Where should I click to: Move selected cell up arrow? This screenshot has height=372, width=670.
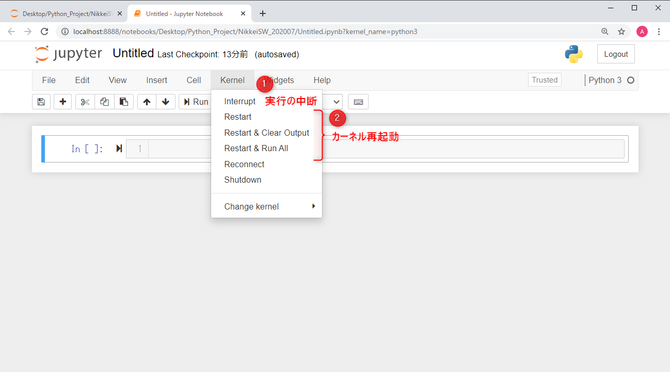147,102
